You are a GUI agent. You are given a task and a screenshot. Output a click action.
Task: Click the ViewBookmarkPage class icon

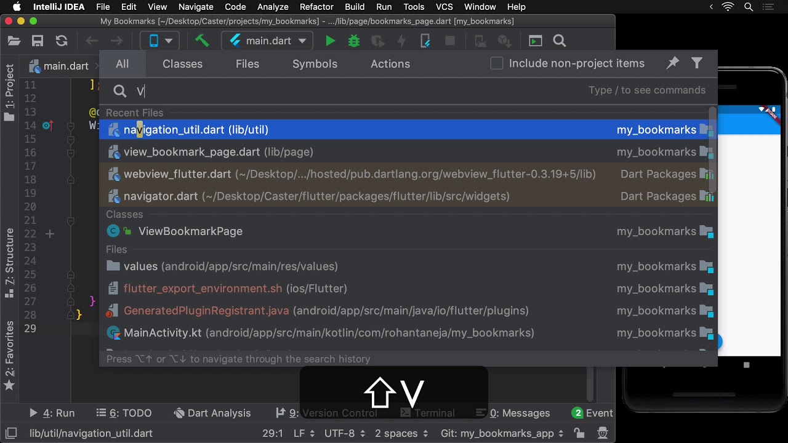[113, 231]
